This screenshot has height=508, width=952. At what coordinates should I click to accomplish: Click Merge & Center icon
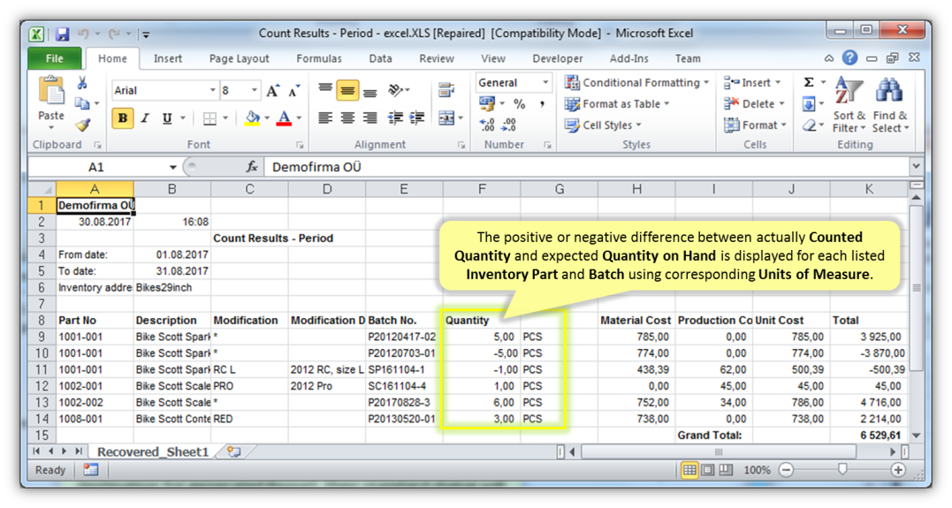[x=446, y=118]
